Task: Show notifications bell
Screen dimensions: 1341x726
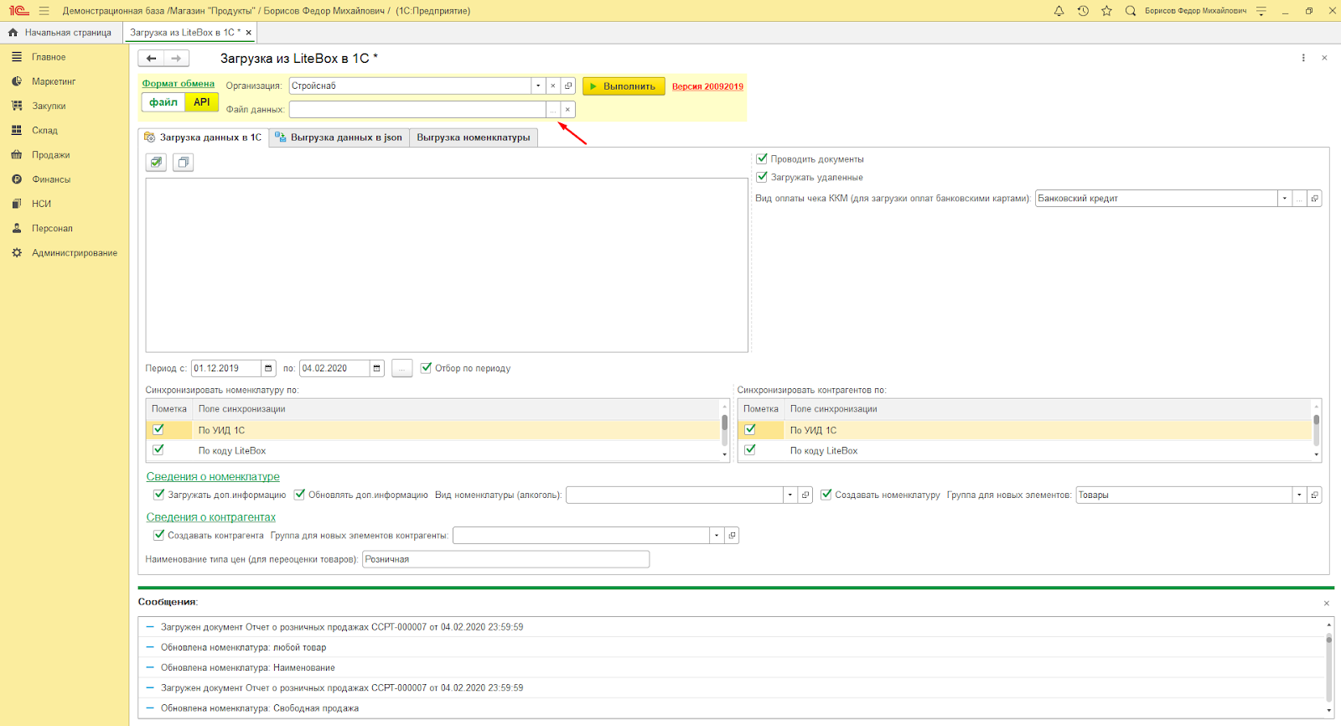Action: pyautogui.click(x=1059, y=11)
